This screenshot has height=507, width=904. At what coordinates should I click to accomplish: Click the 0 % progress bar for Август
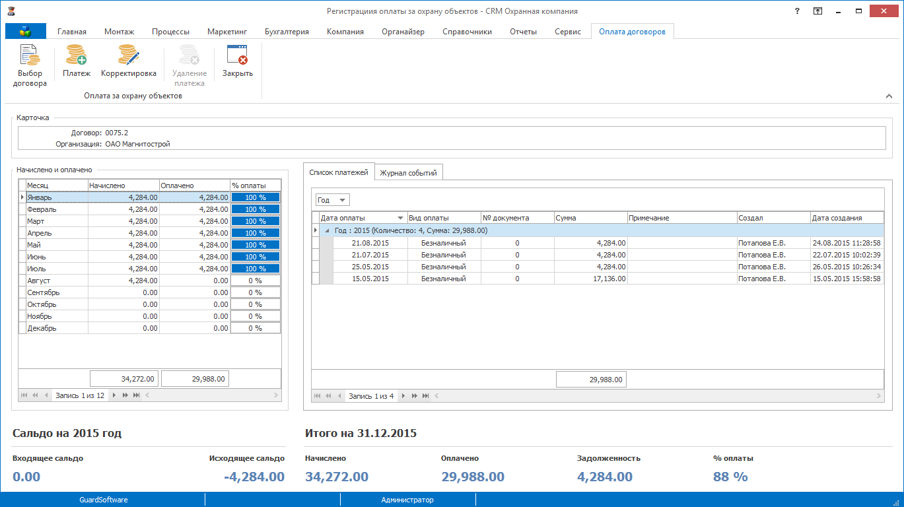(256, 281)
